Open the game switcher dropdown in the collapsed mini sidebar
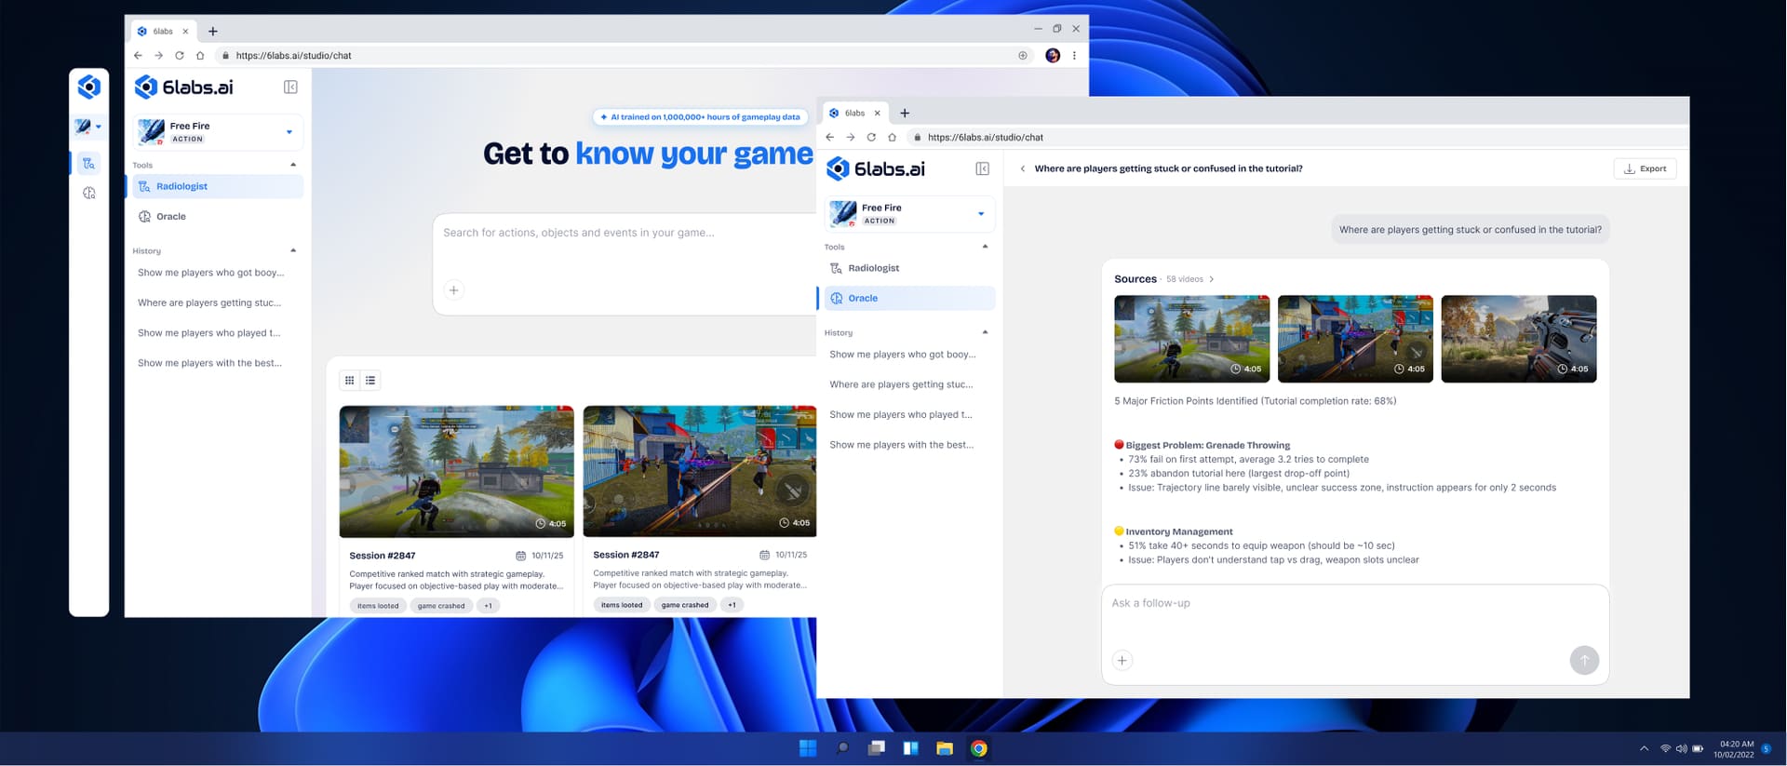 click(89, 126)
